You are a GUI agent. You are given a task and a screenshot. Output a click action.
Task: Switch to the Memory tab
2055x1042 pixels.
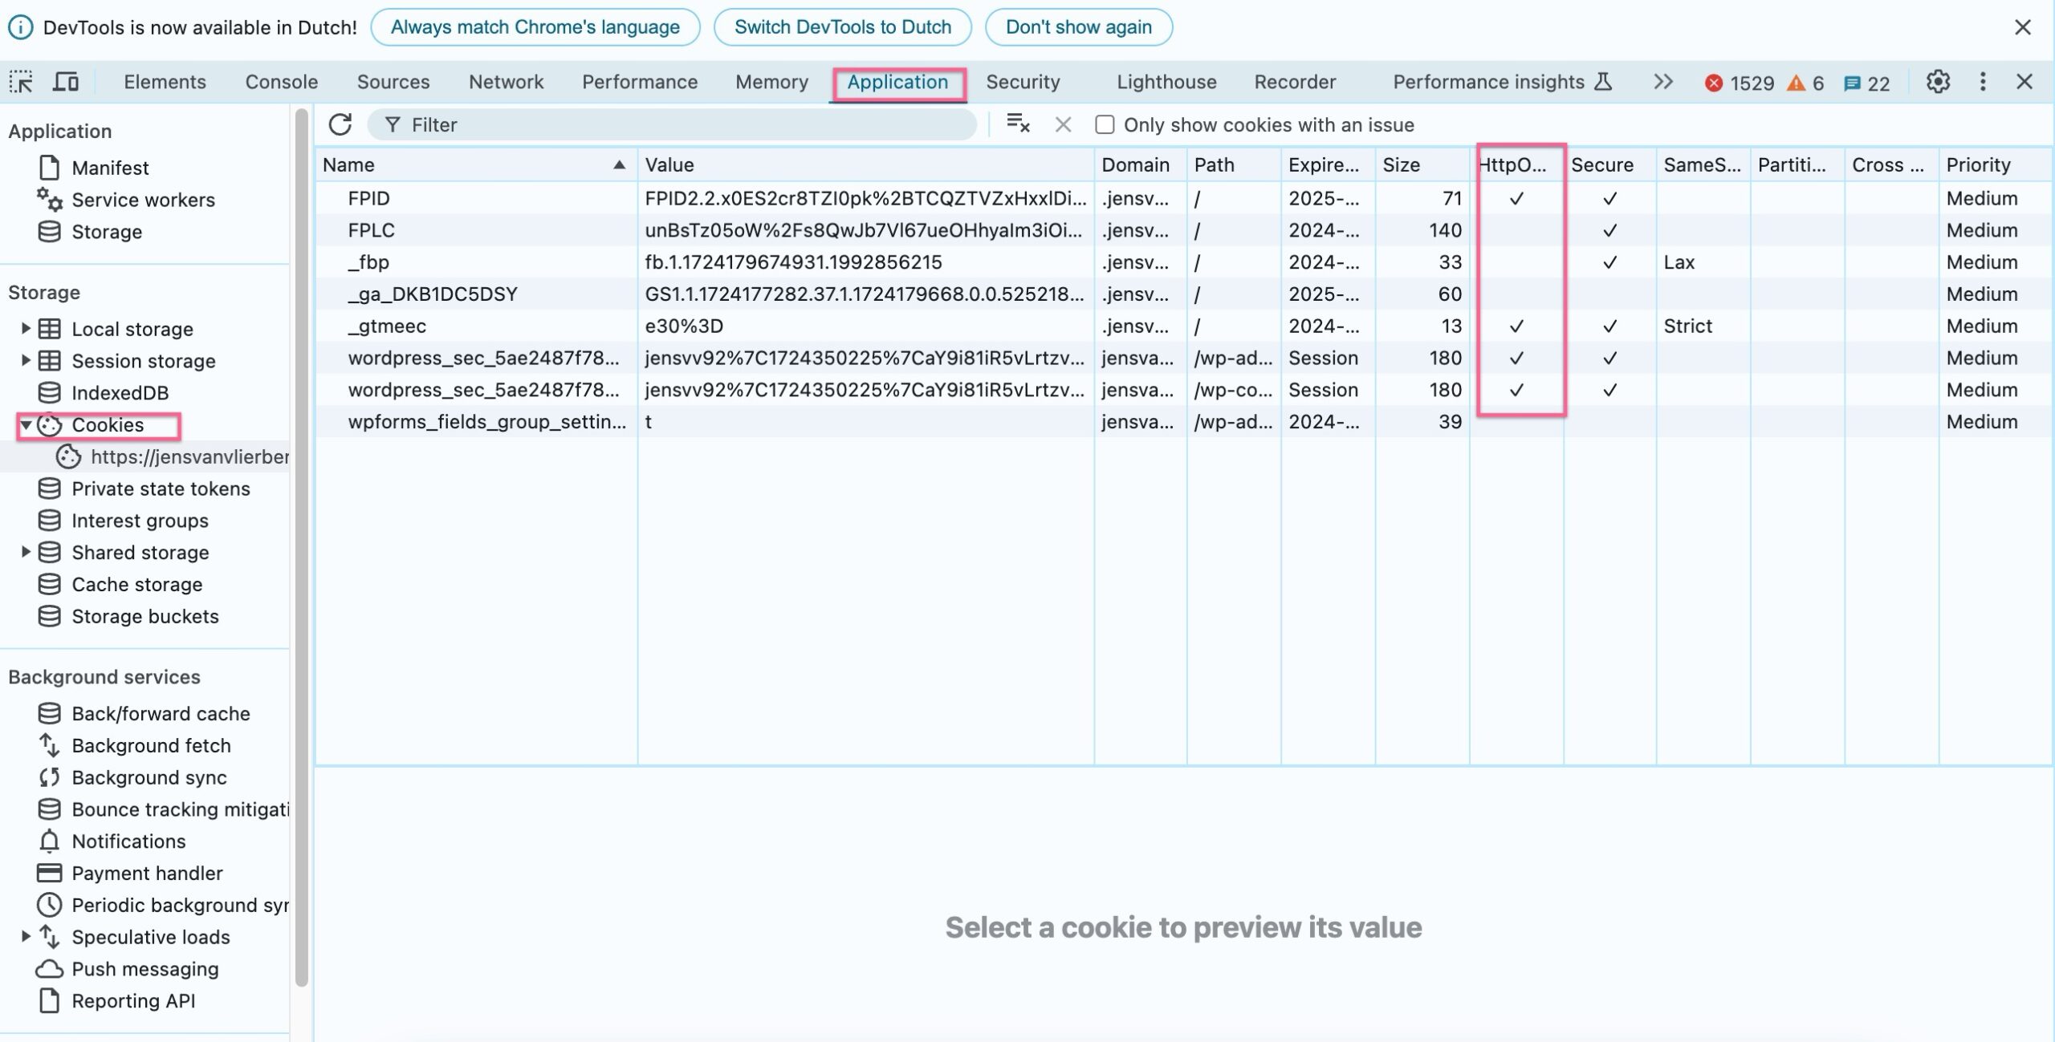pos(771,82)
